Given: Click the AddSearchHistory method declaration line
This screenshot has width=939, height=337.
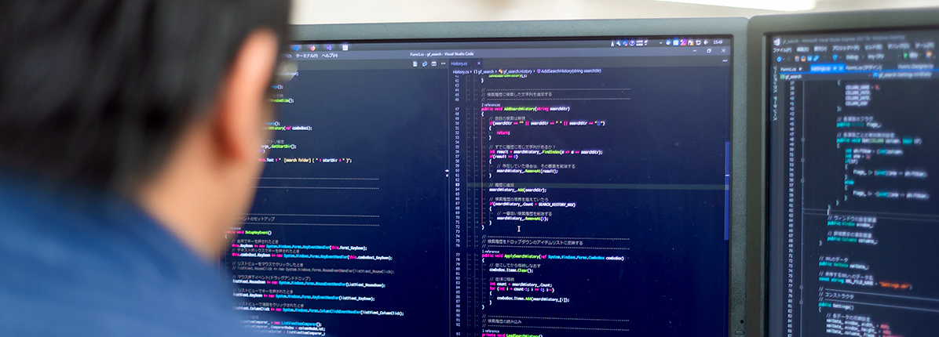Looking at the screenshot, I should tap(526, 109).
